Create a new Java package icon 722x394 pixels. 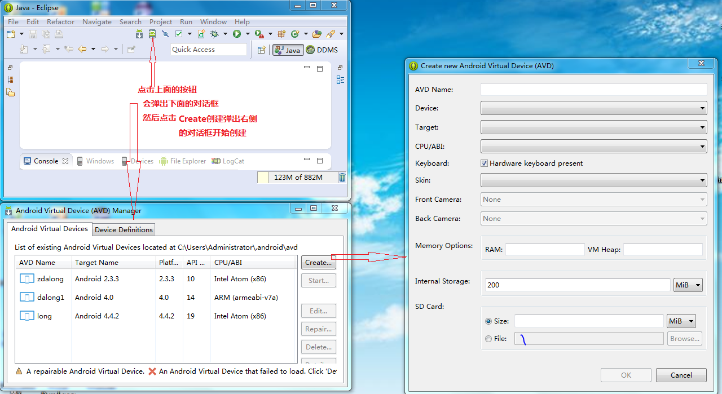coord(281,34)
